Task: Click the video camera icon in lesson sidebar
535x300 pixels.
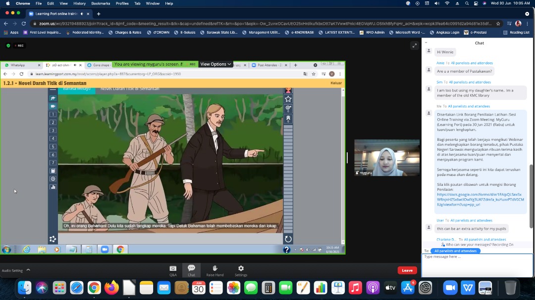Action: coord(53,106)
